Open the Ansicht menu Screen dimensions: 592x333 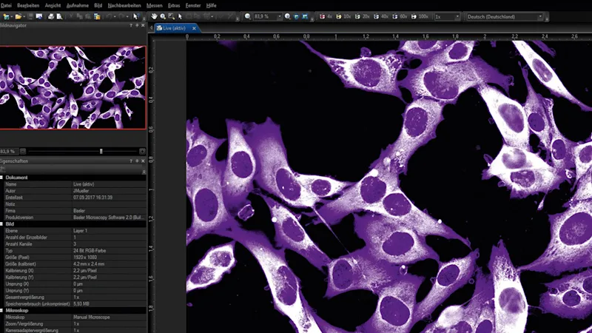tap(53, 5)
